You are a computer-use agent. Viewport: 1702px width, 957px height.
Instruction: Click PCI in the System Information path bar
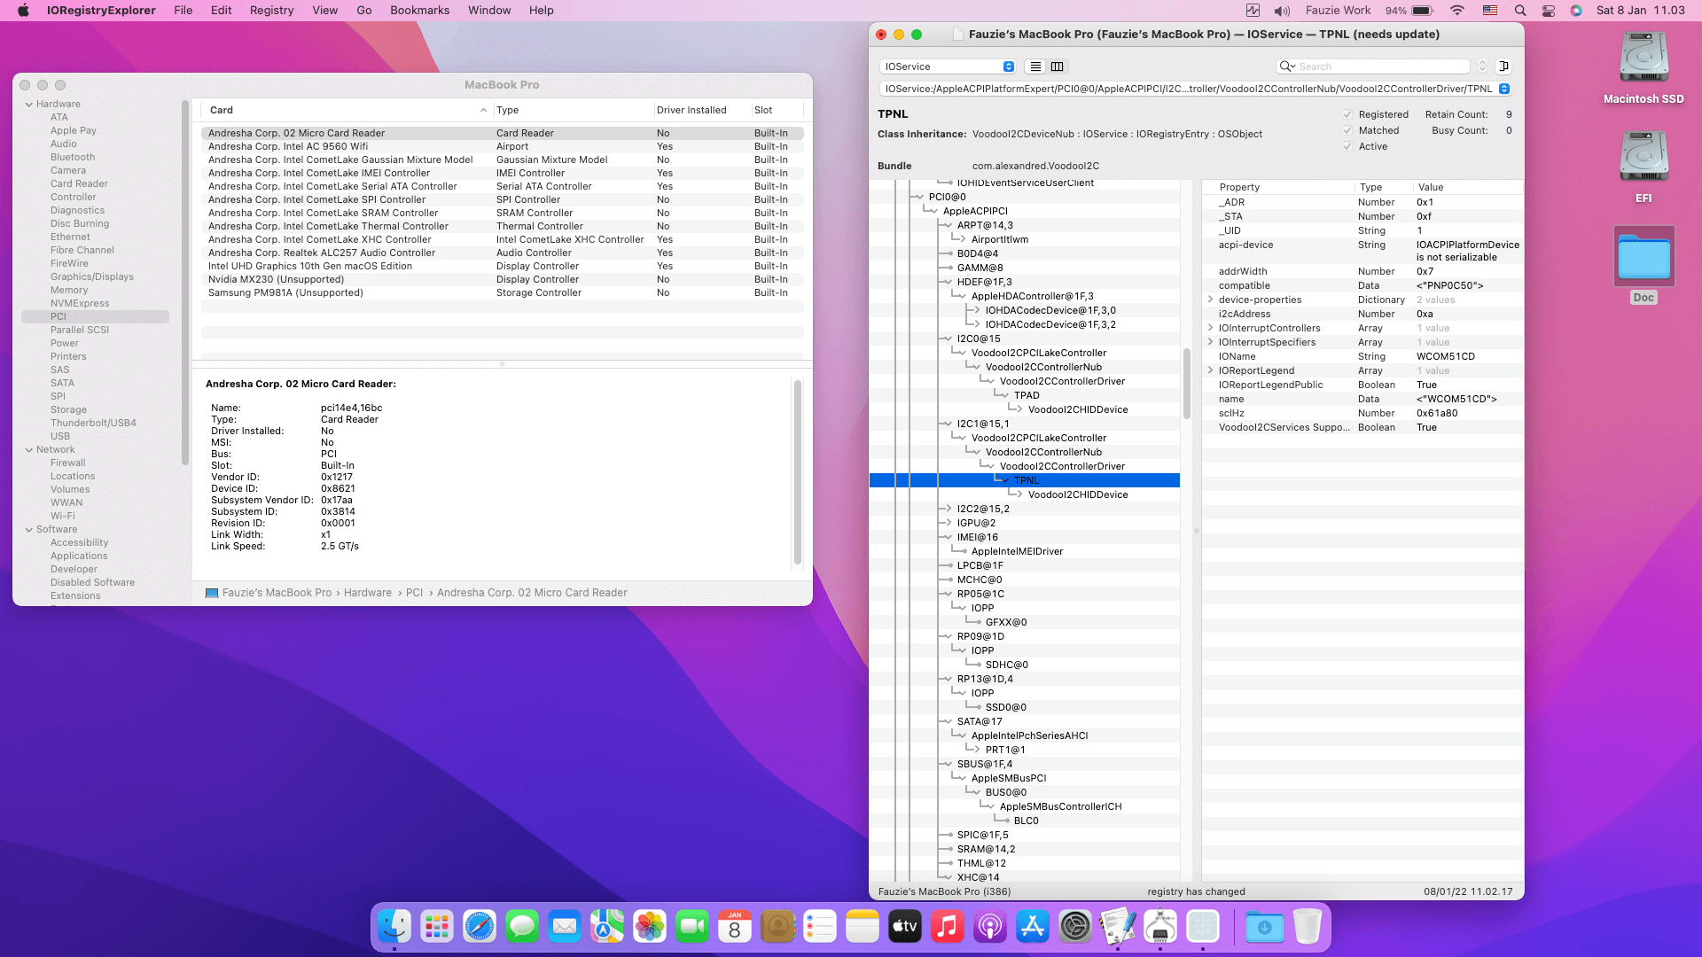415,593
